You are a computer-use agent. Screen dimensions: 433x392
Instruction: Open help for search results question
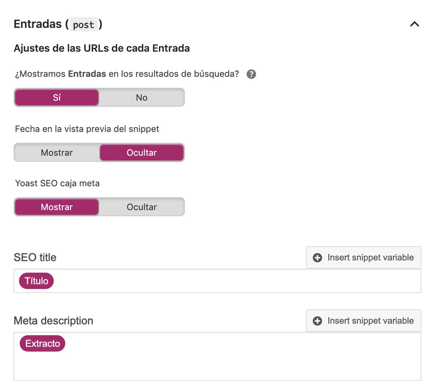point(251,74)
